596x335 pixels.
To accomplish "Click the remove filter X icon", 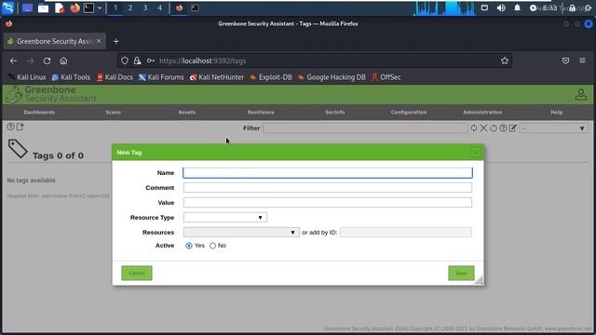I will (483, 128).
